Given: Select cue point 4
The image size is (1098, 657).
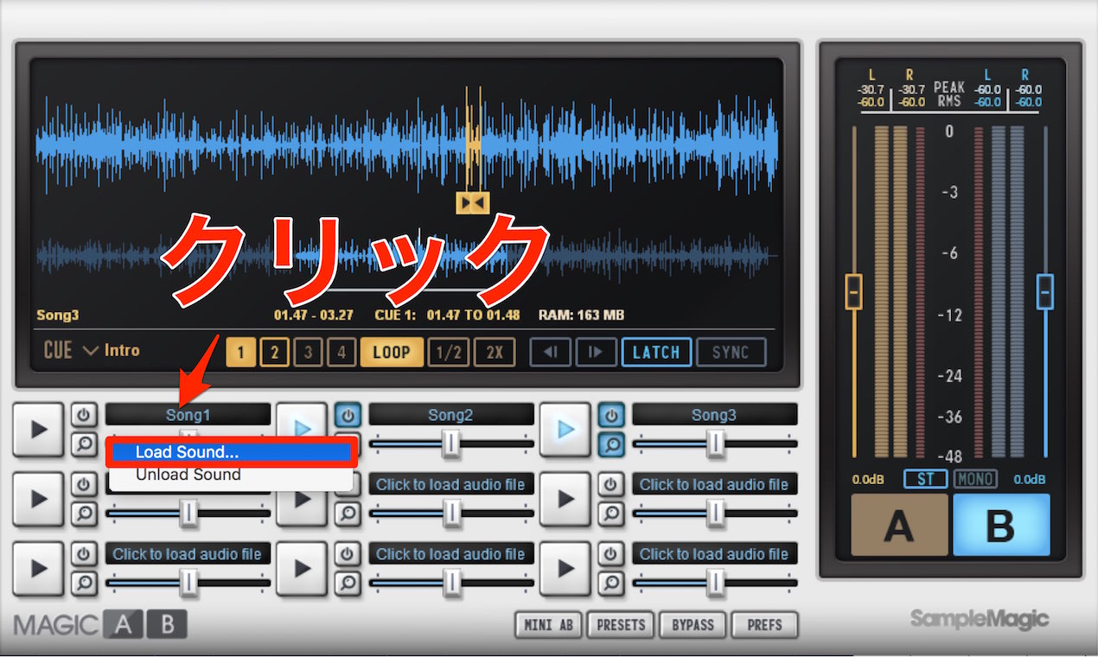Looking at the screenshot, I should click(342, 353).
